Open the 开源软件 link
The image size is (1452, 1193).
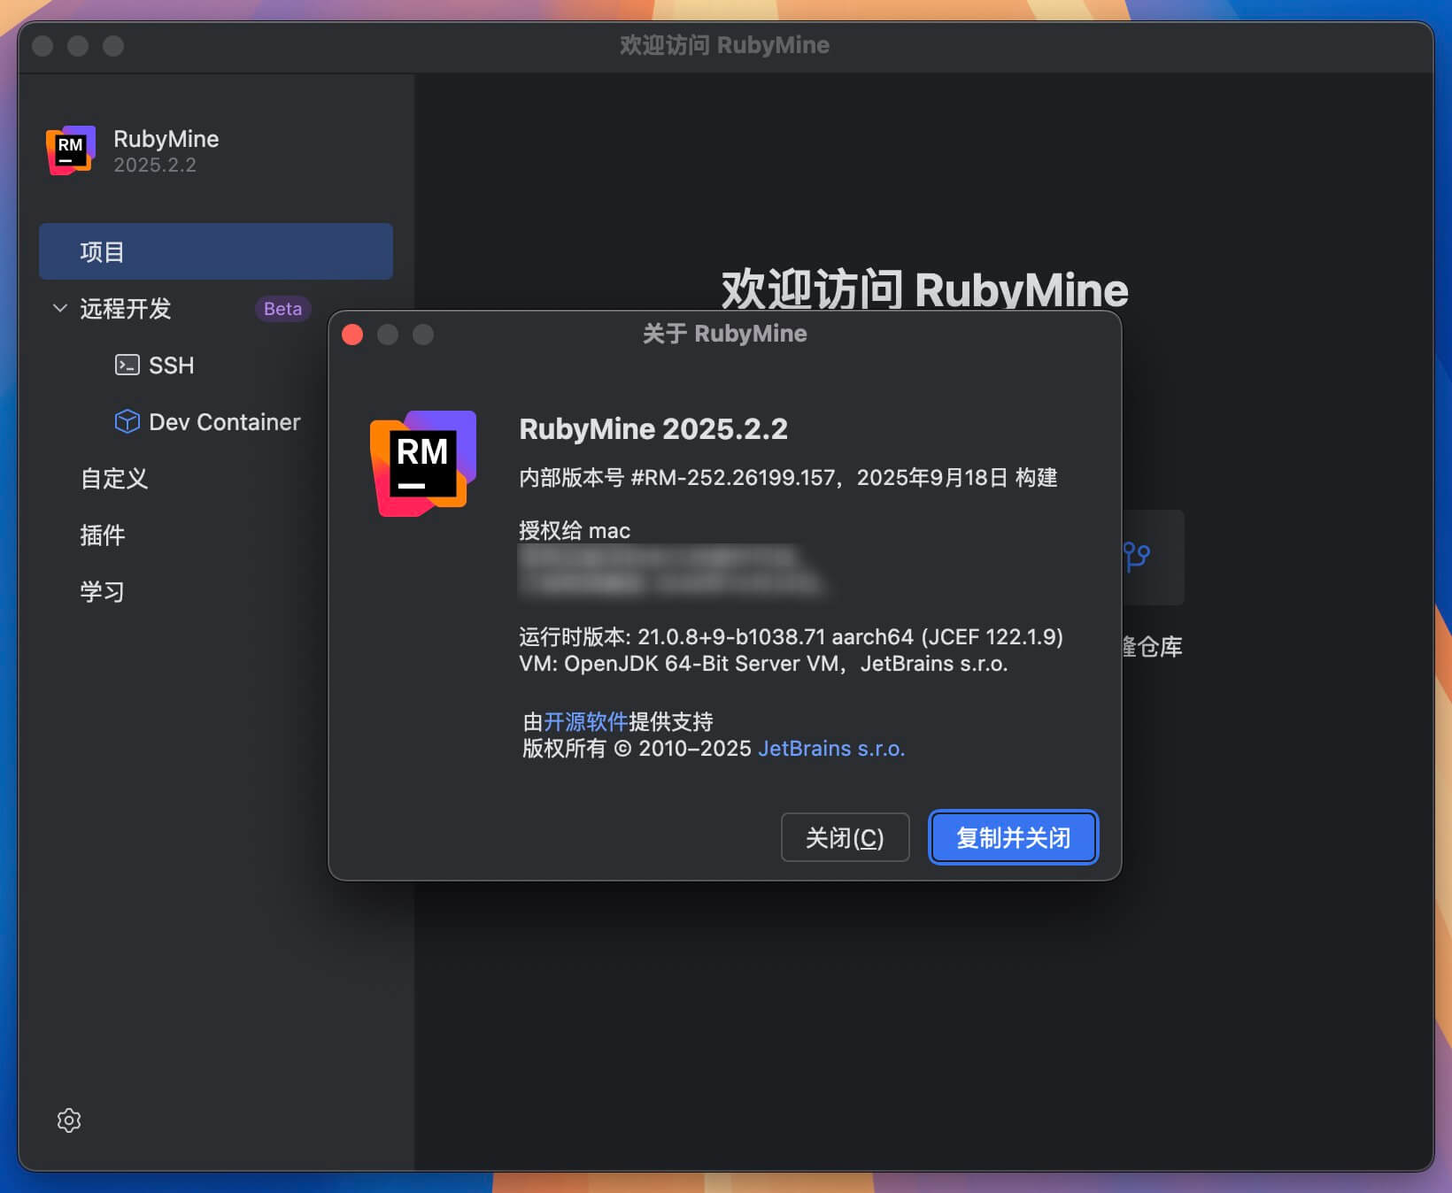pyautogui.click(x=585, y=722)
